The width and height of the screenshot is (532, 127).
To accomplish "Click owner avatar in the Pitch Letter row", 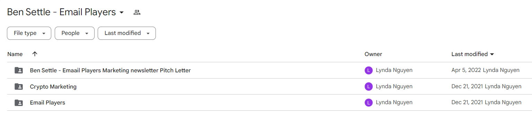I will [369, 70].
